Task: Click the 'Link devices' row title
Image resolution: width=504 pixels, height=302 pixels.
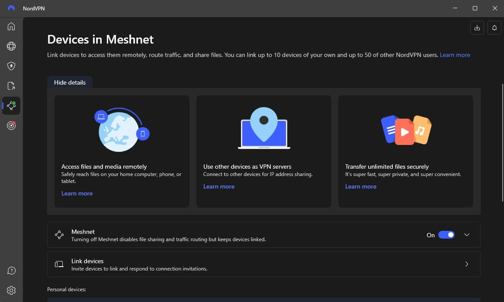Action: 87,261
